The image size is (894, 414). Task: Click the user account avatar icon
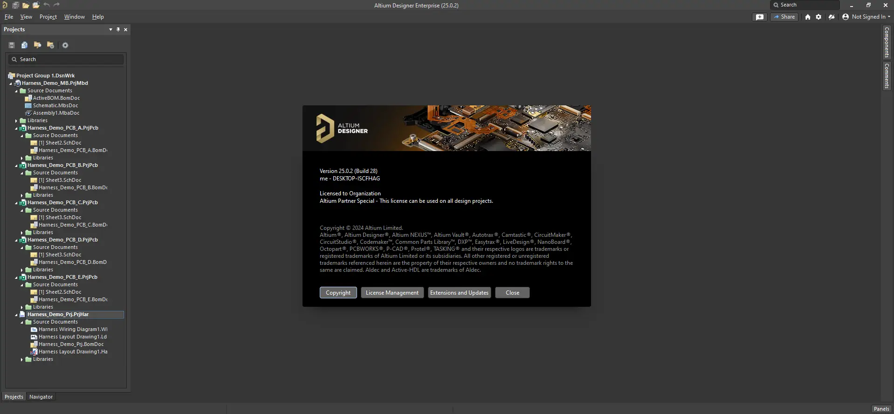tap(846, 17)
